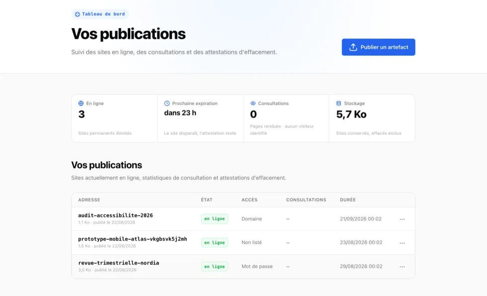Click the CONSULTATIONS column header
Image resolution: width=487 pixels, height=296 pixels.
pyautogui.click(x=306, y=200)
